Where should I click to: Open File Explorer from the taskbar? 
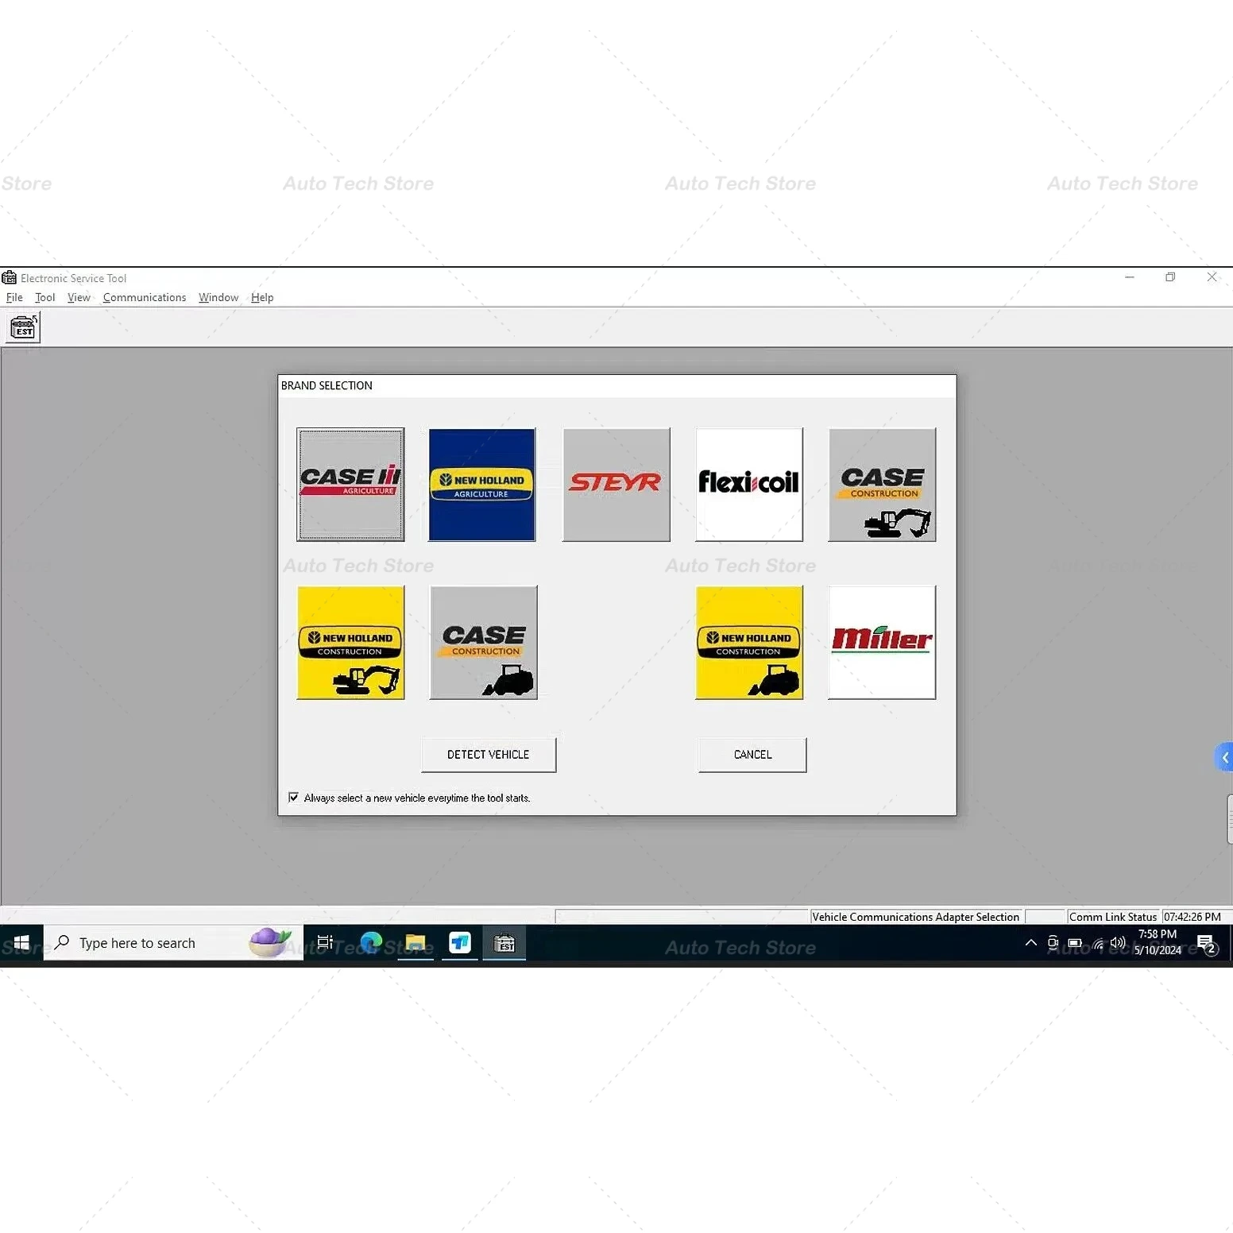416,943
